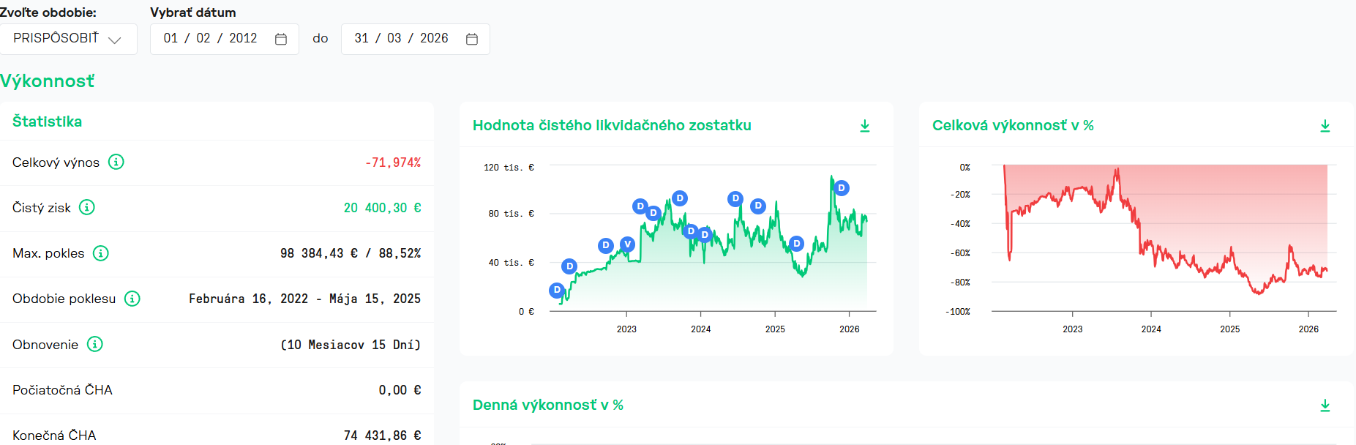Download the Celková výkonnosť v % chart
Image resolution: width=1356 pixels, height=445 pixels.
[1325, 126]
